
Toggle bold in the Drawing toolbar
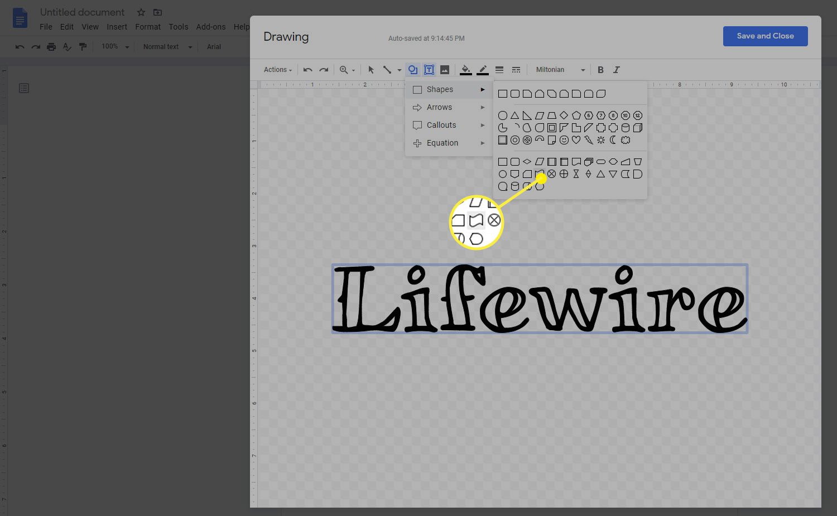click(x=600, y=70)
